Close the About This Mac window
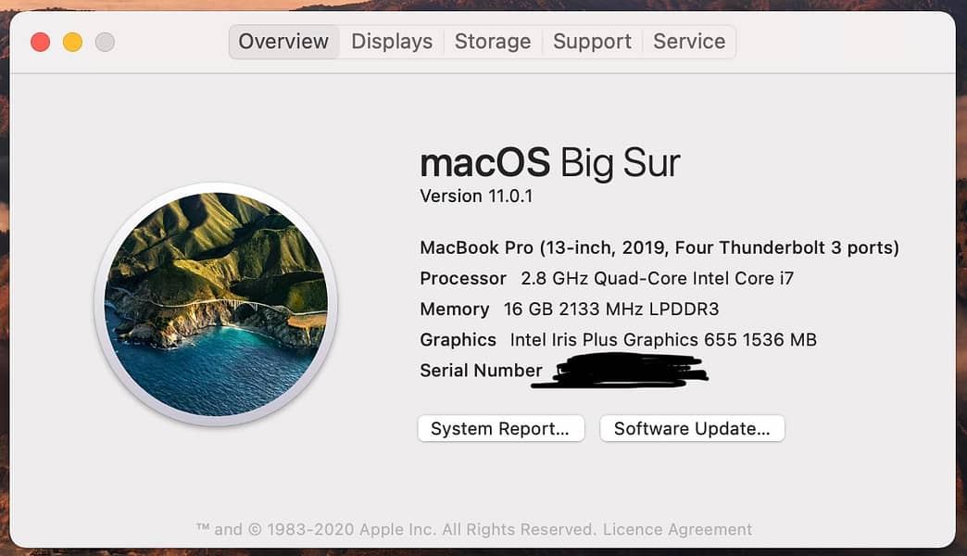The height and width of the screenshot is (556, 967). pyautogui.click(x=40, y=42)
